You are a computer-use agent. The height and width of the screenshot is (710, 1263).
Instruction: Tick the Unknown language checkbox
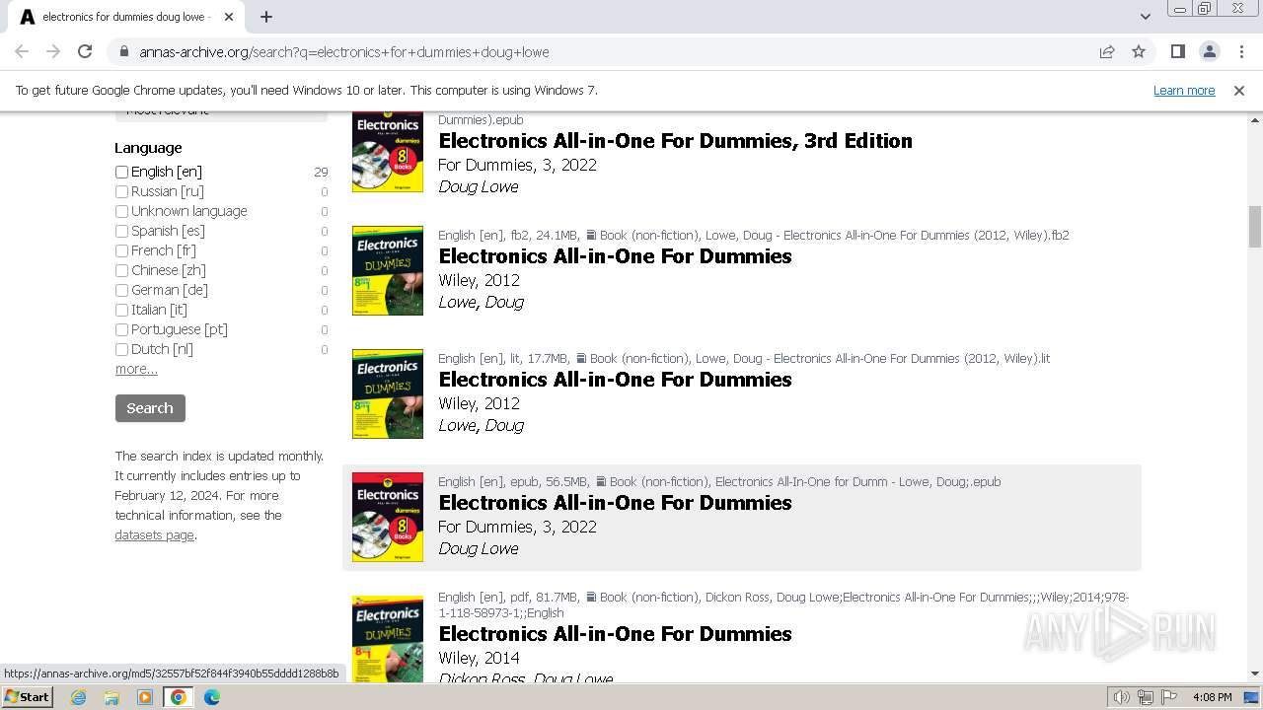pos(122,211)
